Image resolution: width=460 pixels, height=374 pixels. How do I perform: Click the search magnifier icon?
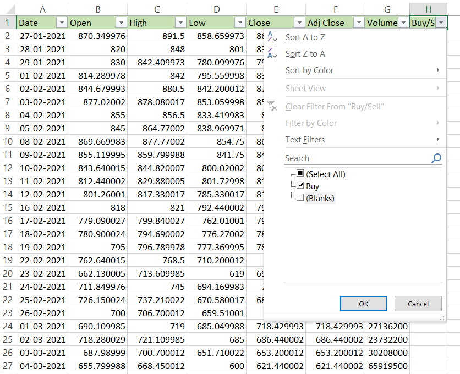[436, 158]
